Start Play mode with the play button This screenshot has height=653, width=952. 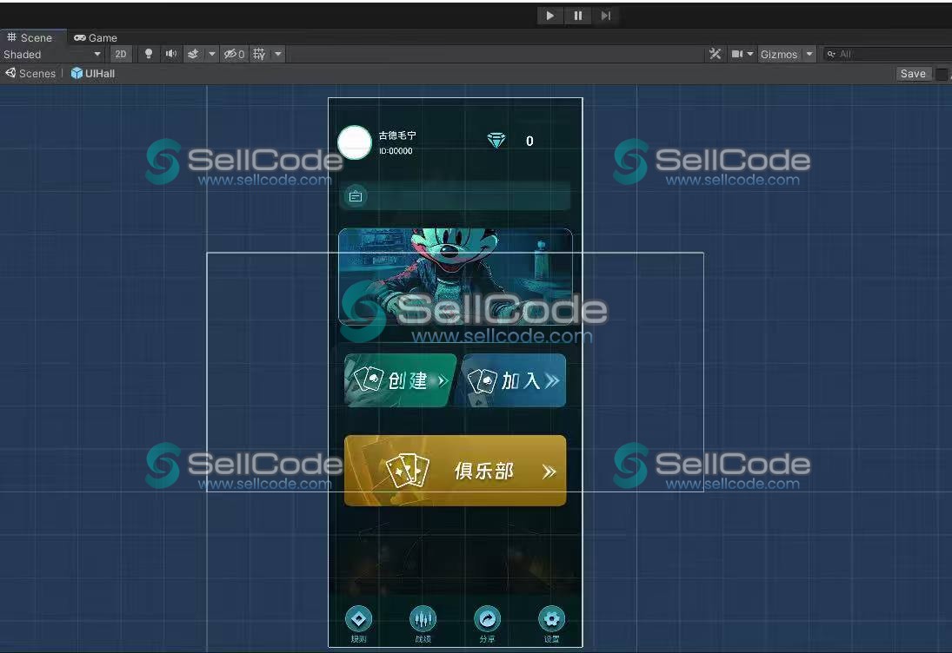pyautogui.click(x=550, y=16)
